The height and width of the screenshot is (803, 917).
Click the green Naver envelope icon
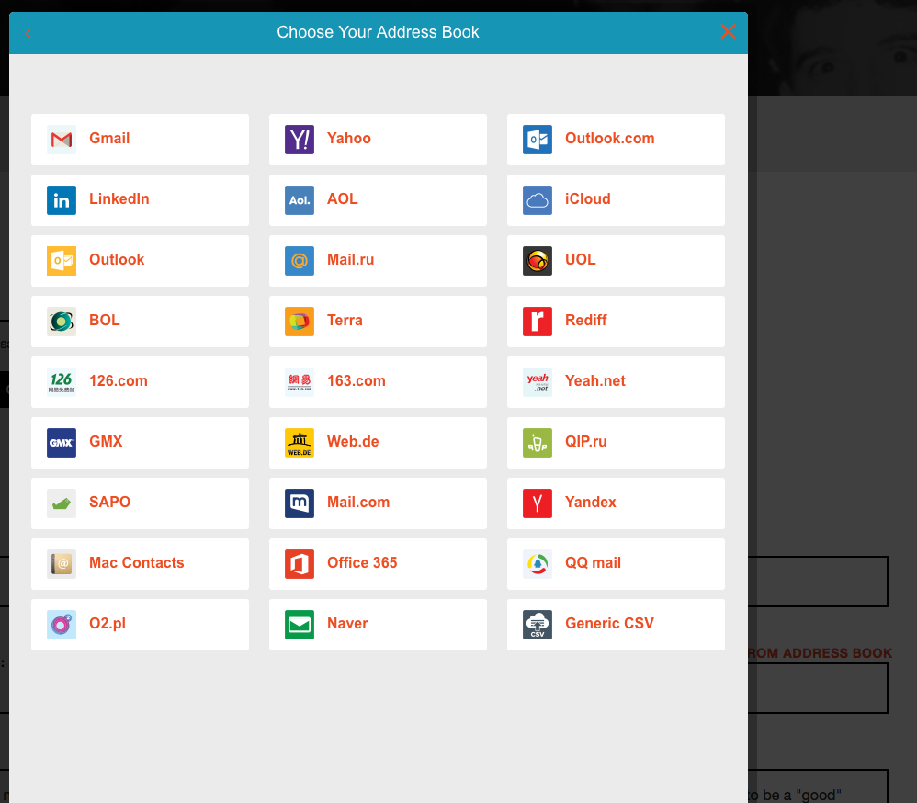tap(300, 625)
